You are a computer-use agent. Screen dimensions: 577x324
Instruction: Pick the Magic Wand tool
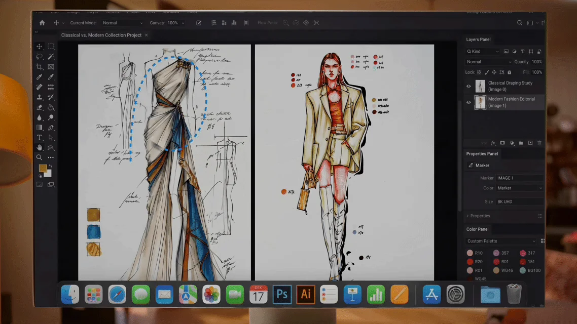(51, 57)
